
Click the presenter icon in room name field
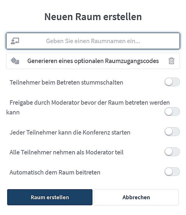point(15,41)
